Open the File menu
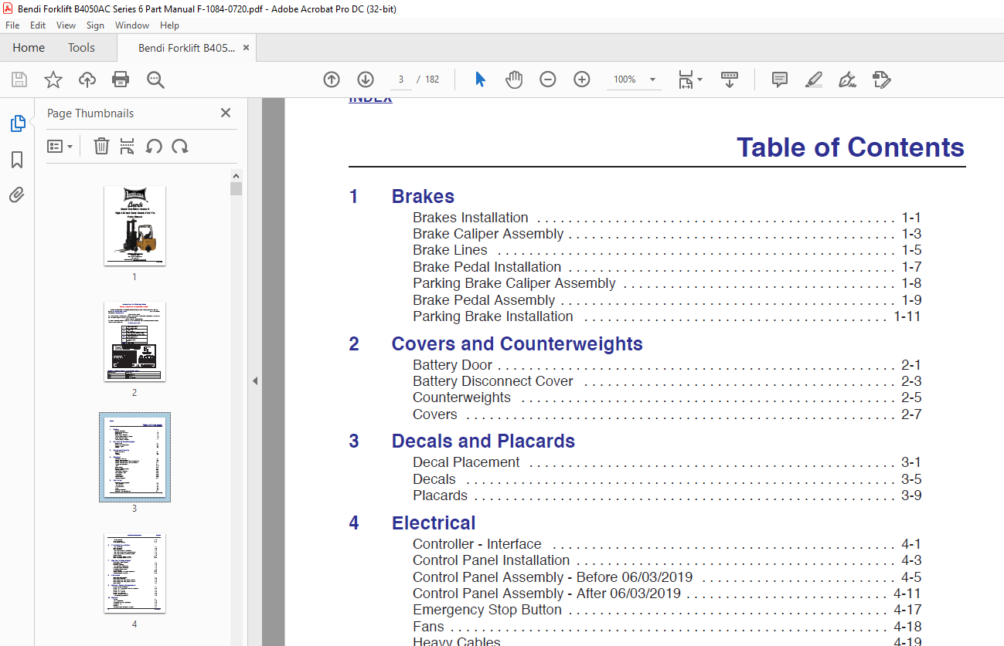This screenshot has height=646, width=1004. pos(12,25)
